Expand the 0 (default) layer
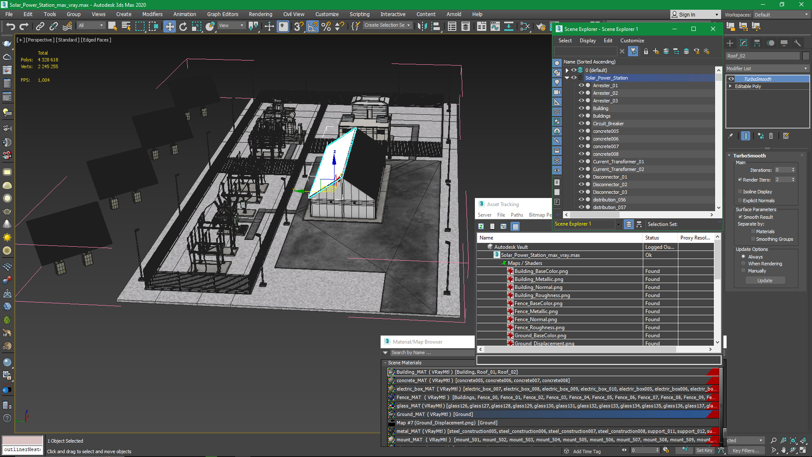 (x=567, y=70)
